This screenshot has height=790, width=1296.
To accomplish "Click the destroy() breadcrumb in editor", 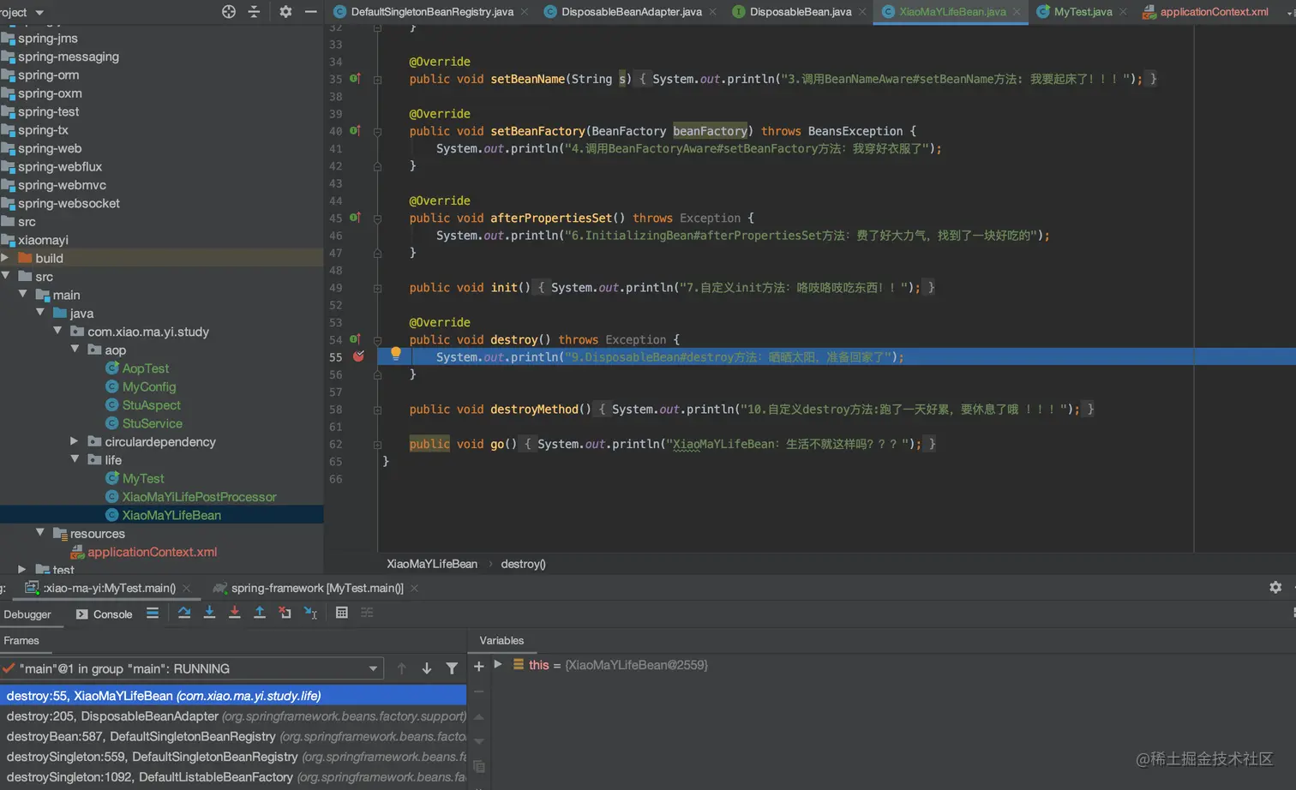I will [x=523, y=564].
